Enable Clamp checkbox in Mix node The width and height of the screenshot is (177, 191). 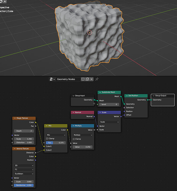[x=47, y=139]
